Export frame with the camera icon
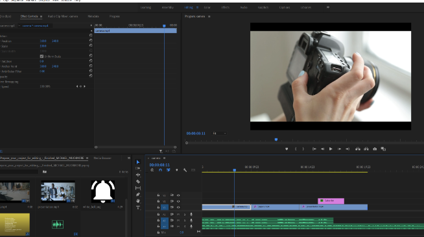 tap(375, 149)
